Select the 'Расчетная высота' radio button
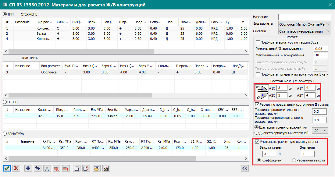335x177 pixels. point(294,160)
